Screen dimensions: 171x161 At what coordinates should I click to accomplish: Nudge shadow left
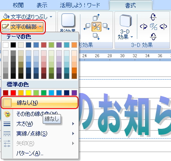87,26
